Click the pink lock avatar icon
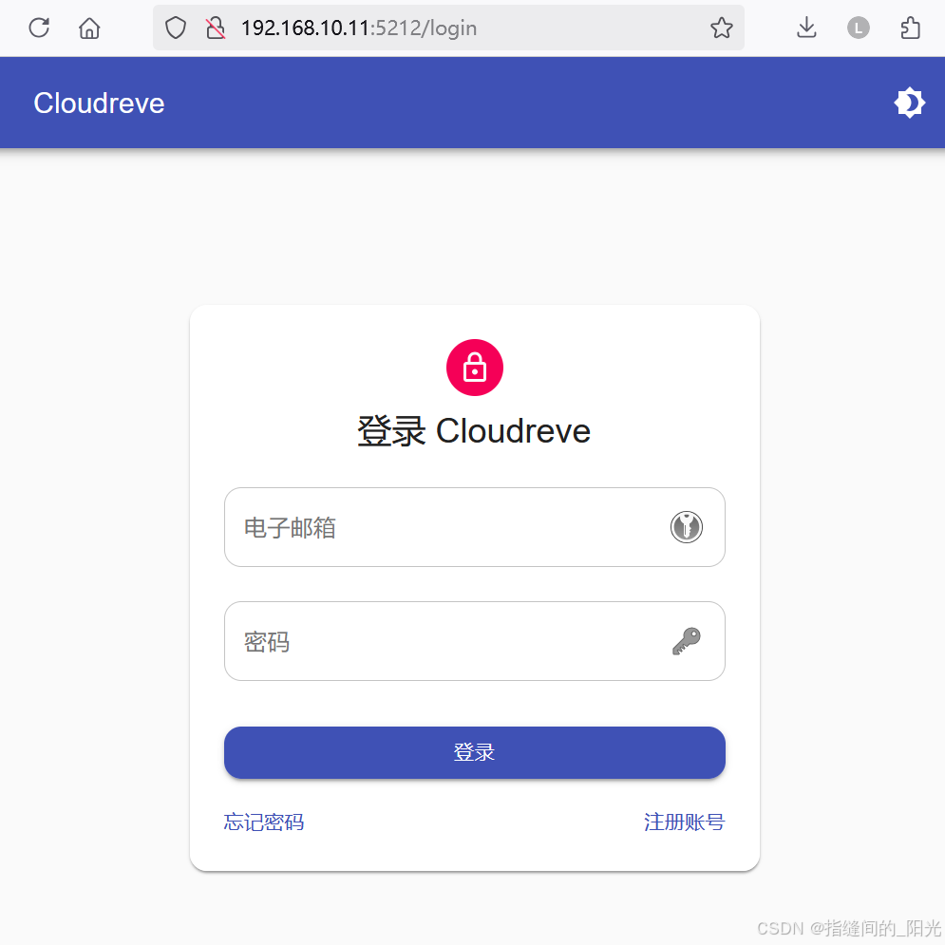The width and height of the screenshot is (945, 945). (x=474, y=368)
